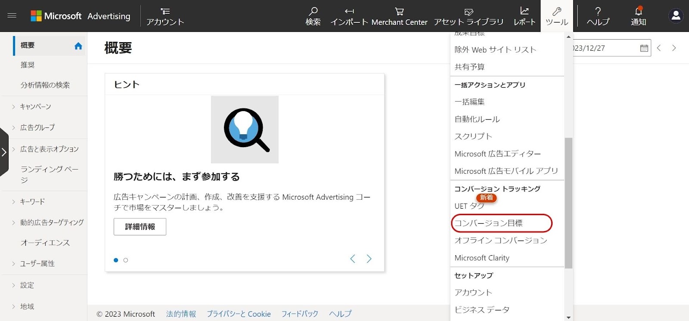Screen dimensions: 689x321
Task: Select the second carousel dot in ヒント
Action: [126, 260]
